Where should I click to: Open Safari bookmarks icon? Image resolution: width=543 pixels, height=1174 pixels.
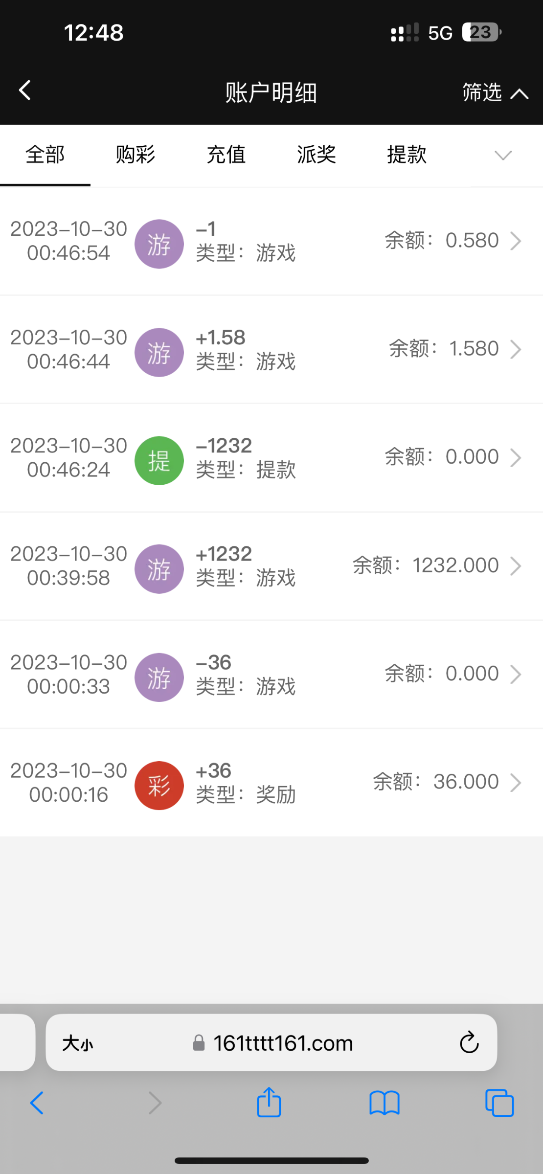click(385, 1103)
